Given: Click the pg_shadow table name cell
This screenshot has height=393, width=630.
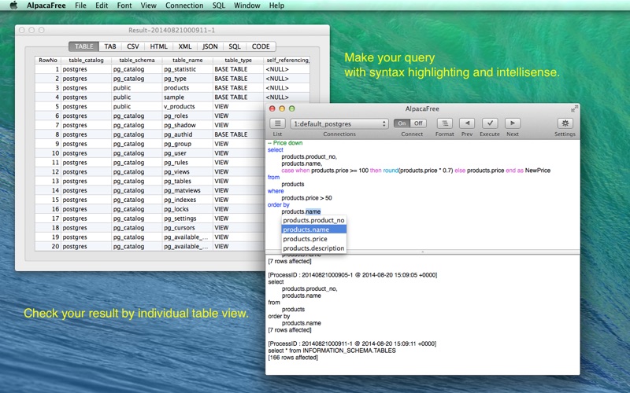Looking at the screenshot, I should click(x=187, y=125).
